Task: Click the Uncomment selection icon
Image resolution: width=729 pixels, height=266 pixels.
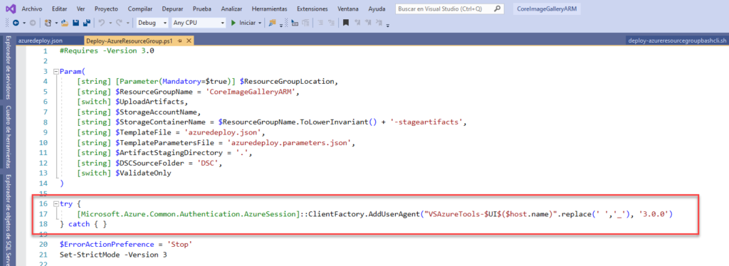Action: (x=306, y=23)
